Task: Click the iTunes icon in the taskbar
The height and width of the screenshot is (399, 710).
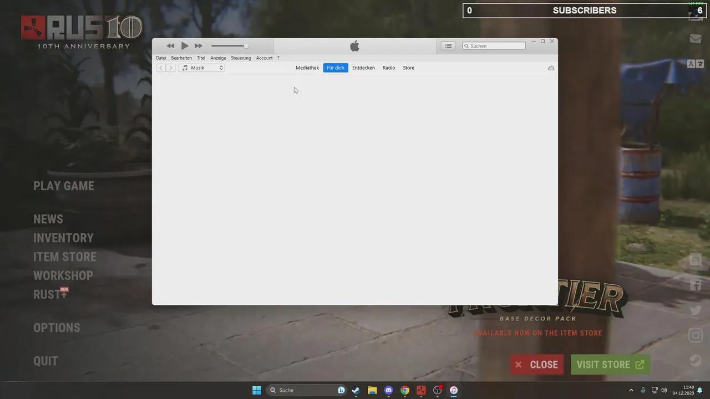Action: pos(454,390)
